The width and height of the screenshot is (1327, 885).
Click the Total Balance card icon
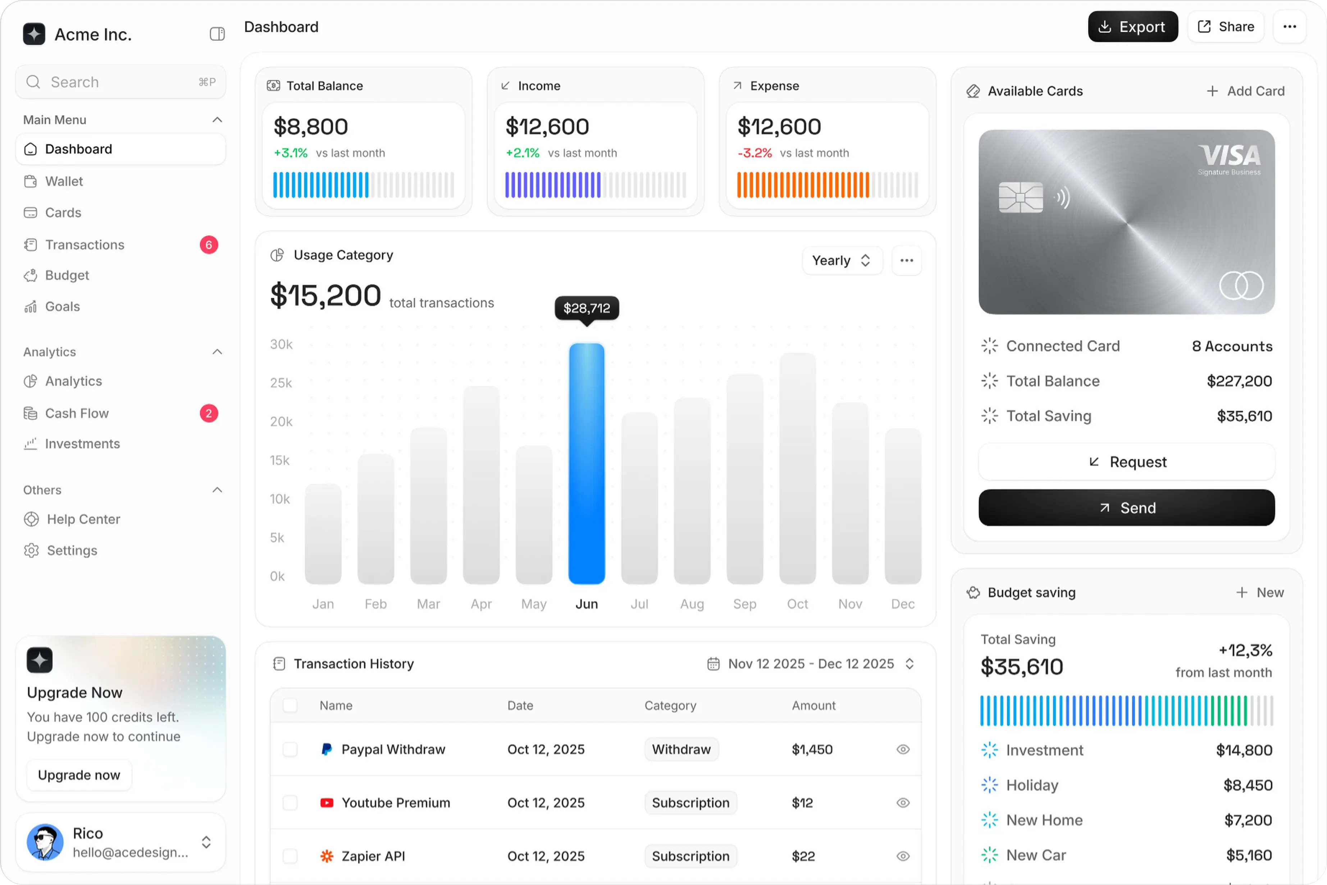pyautogui.click(x=273, y=86)
